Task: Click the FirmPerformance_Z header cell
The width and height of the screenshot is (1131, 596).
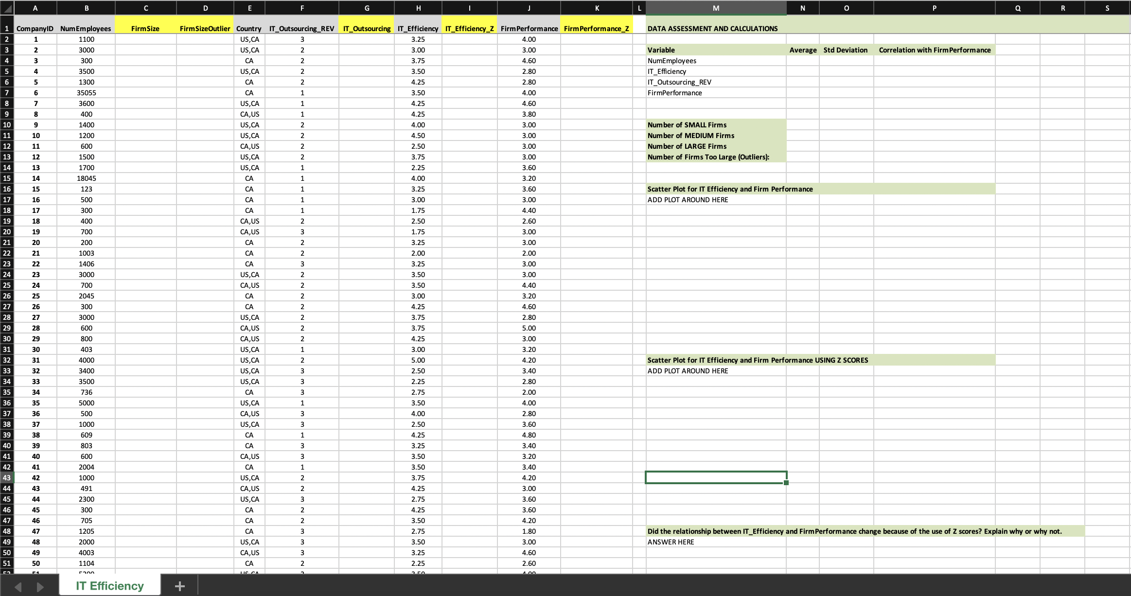Action: (x=596, y=29)
